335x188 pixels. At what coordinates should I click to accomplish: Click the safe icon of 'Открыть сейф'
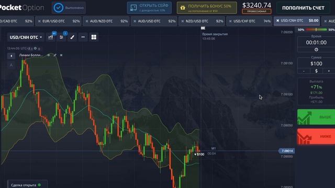133,8
